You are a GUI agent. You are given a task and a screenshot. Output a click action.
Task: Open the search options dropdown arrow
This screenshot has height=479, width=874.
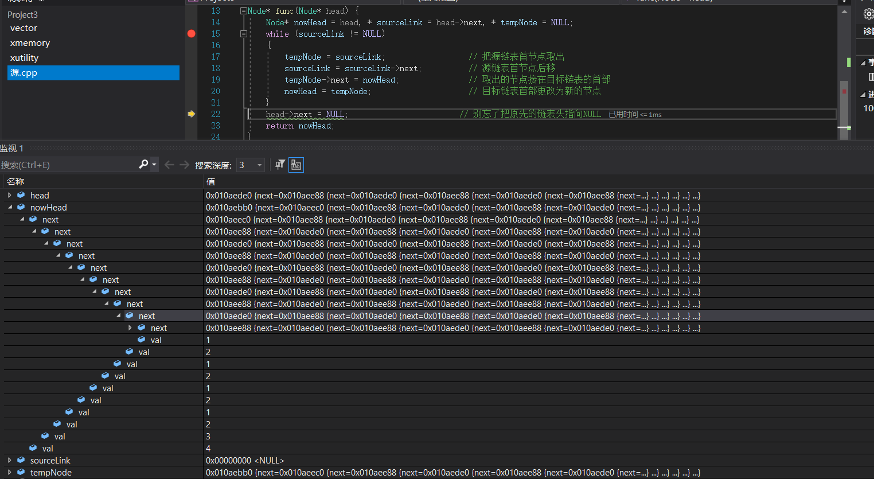[154, 165]
